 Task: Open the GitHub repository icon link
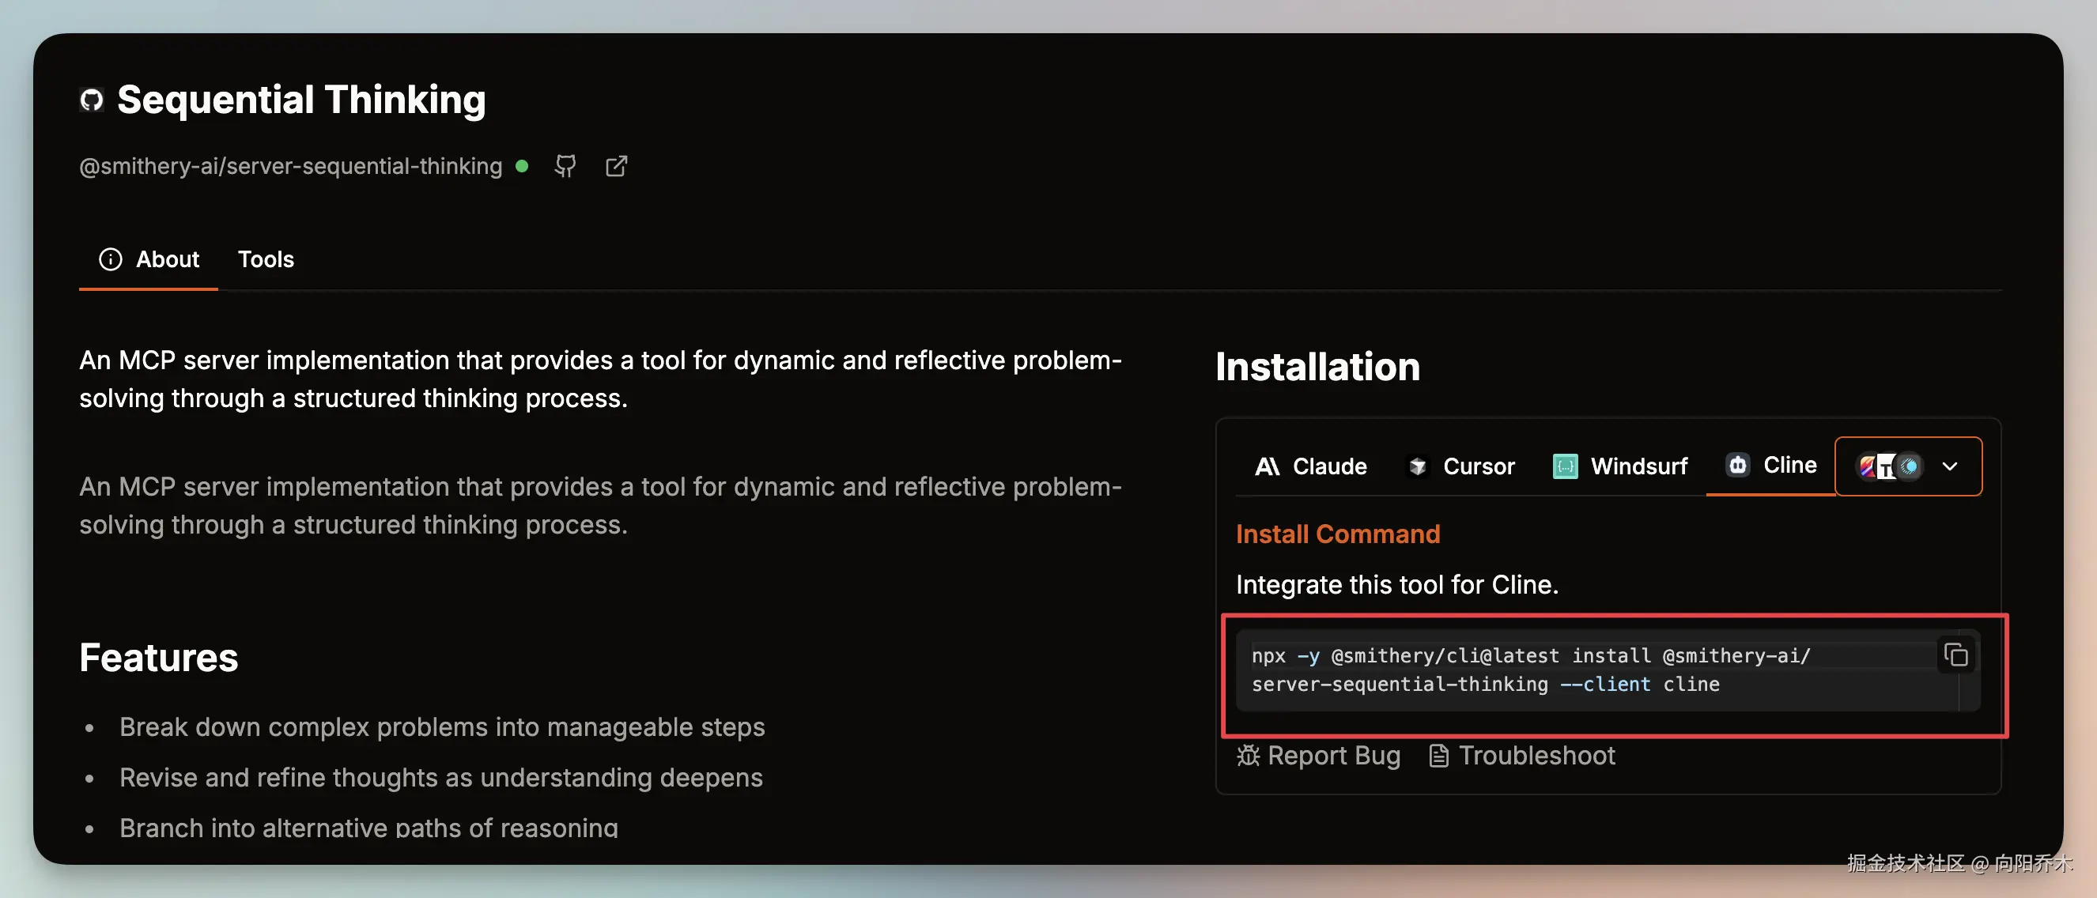[x=565, y=166]
